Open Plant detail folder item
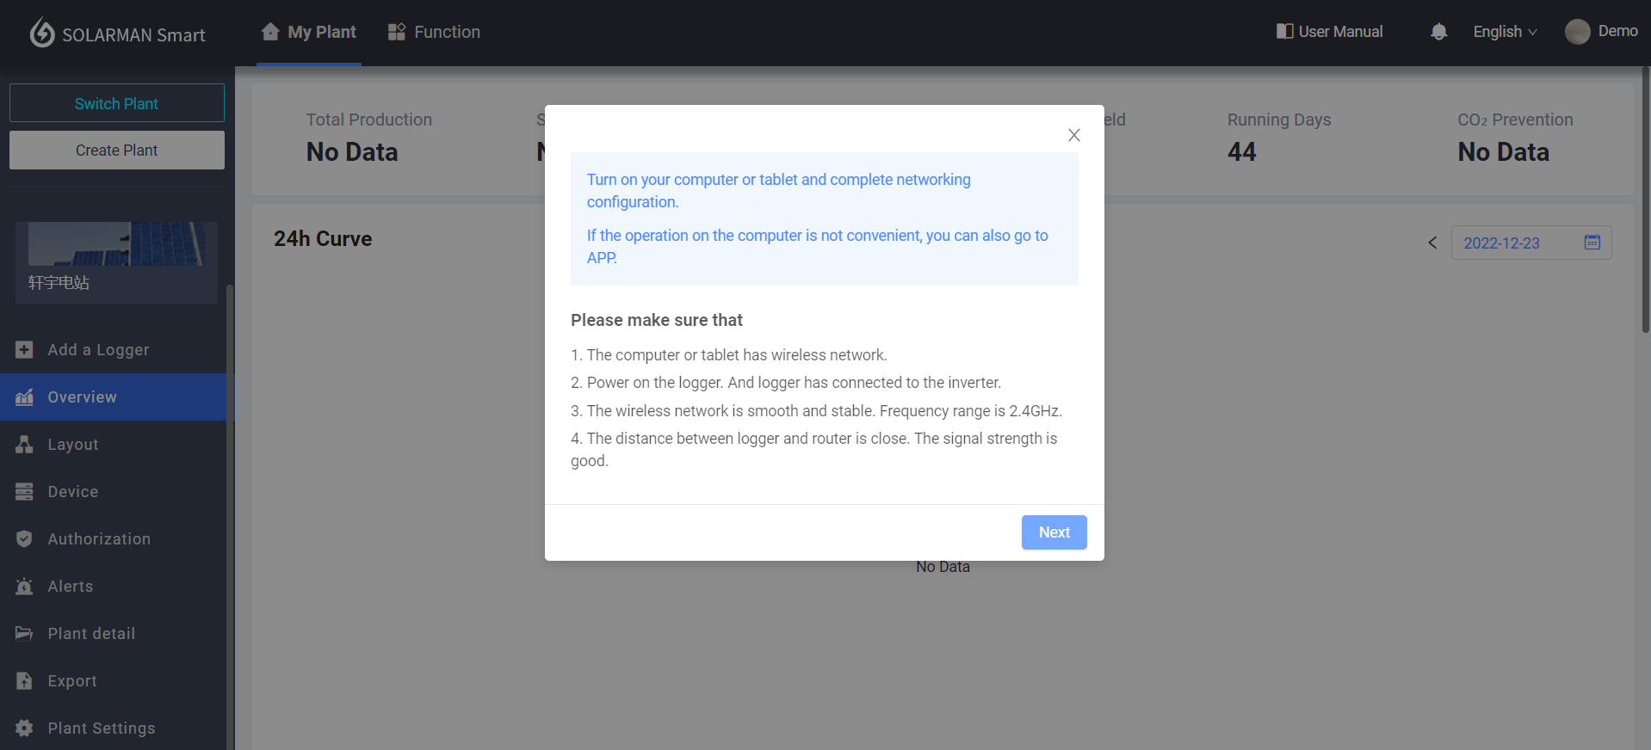Screen dimensions: 1651x750 [x=24, y=634]
